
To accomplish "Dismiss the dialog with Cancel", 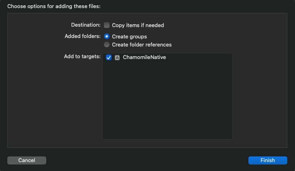I will [27, 160].
